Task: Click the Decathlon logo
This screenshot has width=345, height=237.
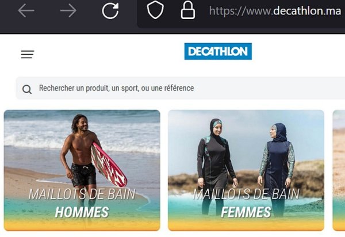Action: 218,51
